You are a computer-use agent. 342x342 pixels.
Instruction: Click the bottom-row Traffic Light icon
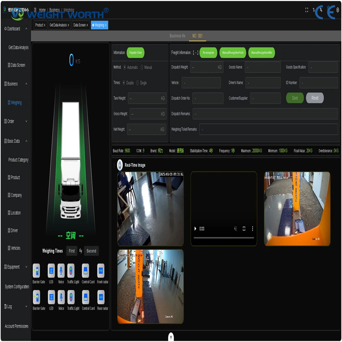click(71, 297)
